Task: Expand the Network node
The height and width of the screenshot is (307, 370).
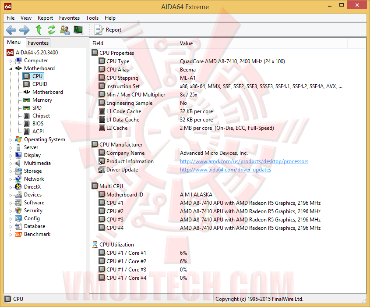Action: 11,179
